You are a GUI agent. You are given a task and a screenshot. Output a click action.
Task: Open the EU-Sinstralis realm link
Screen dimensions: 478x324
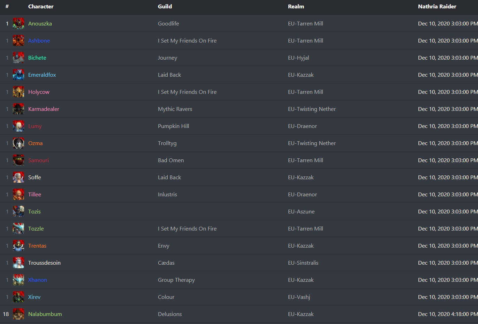[x=303, y=263]
